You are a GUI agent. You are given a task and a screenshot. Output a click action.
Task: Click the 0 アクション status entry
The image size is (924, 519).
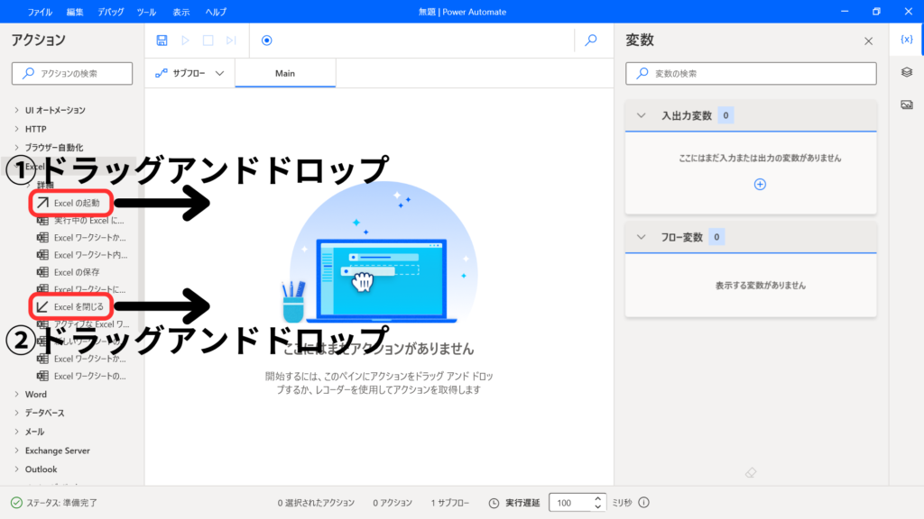(x=393, y=503)
